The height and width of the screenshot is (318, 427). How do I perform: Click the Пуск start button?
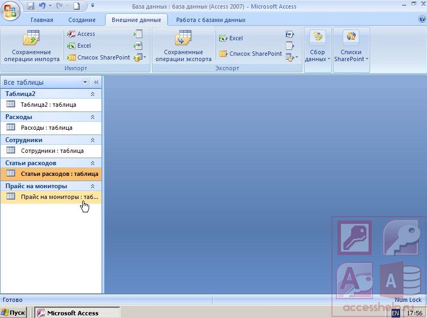pos(13,313)
